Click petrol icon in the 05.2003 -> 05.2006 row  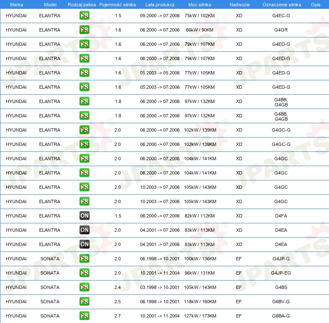coord(84,73)
